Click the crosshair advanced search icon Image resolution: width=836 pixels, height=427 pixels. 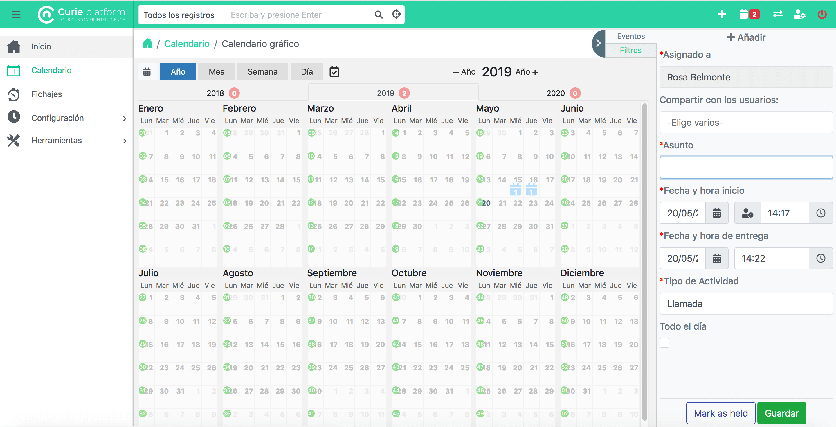coord(396,14)
